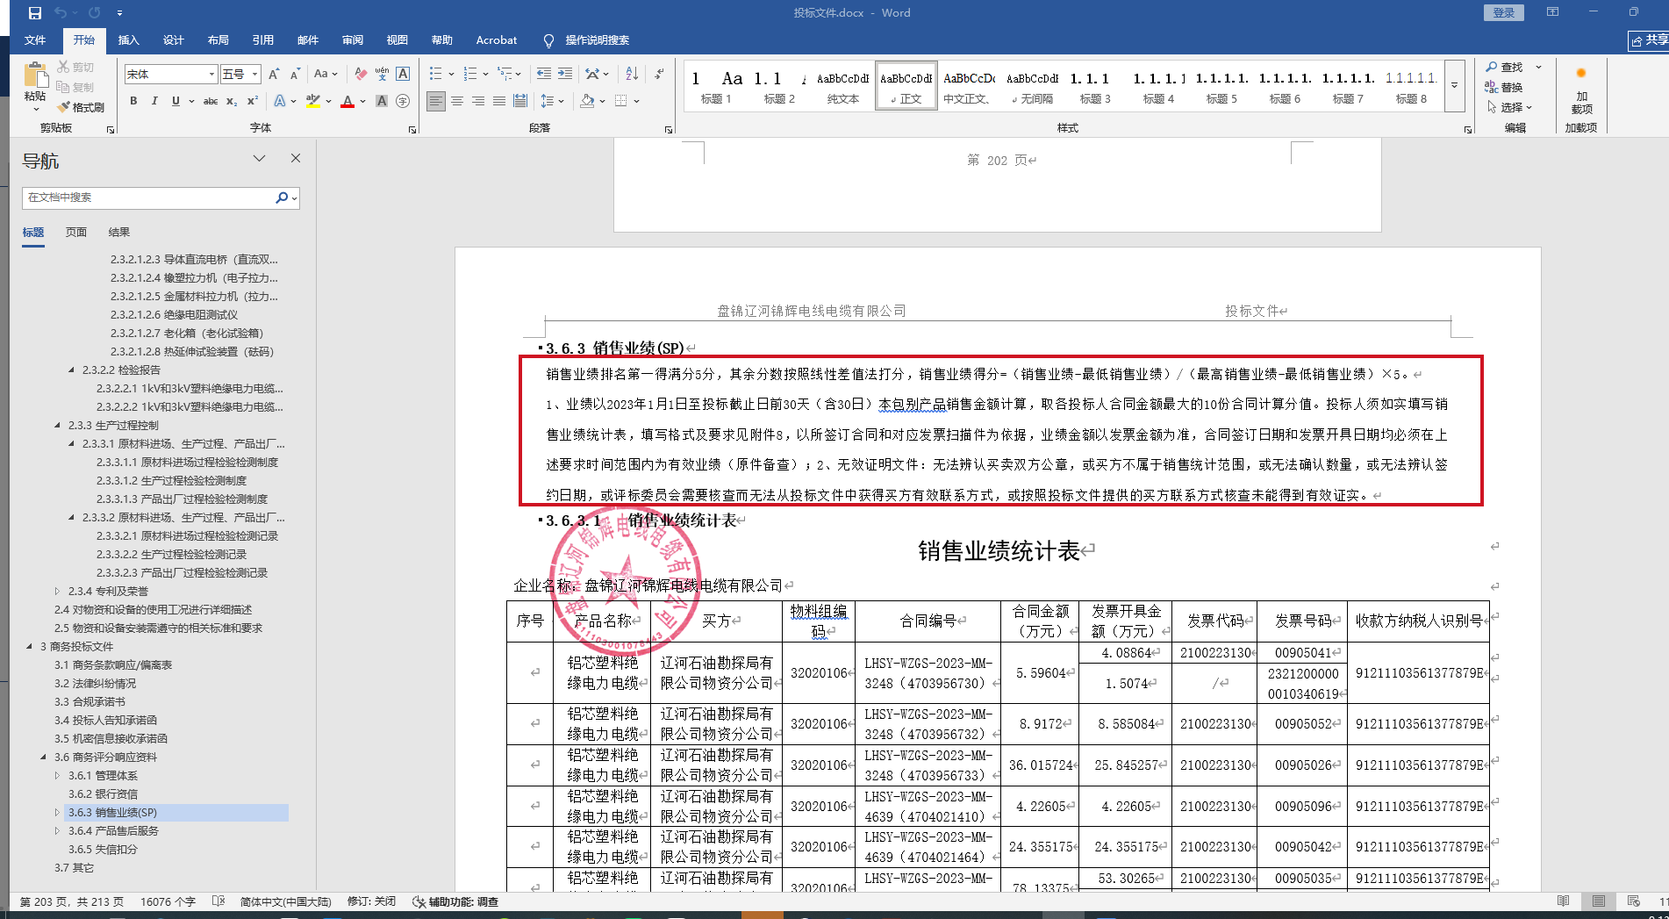Sort the selection with the A-Z icon
The height and width of the screenshot is (919, 1669).
[x=632, y=75]
